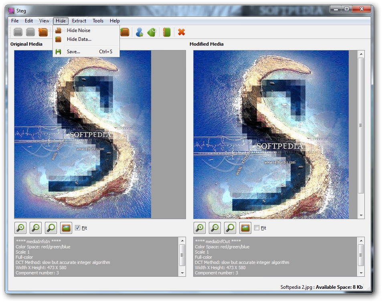Screen dimensions: 382x302
Task: Click Modified Media vertical scrollbar thumb
Action: coord(361,125)
